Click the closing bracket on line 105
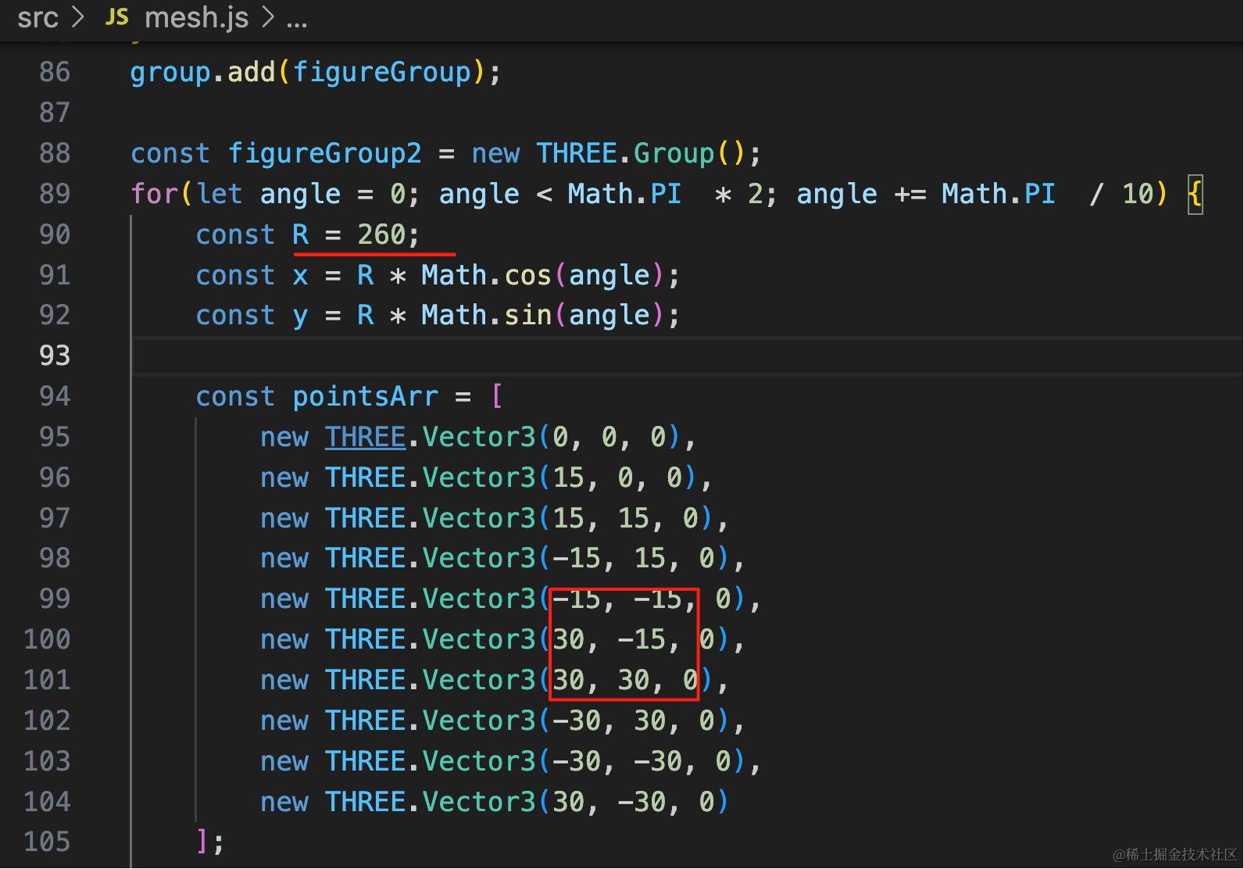This screenshot has width=1244, height=869. coord(202,842)
